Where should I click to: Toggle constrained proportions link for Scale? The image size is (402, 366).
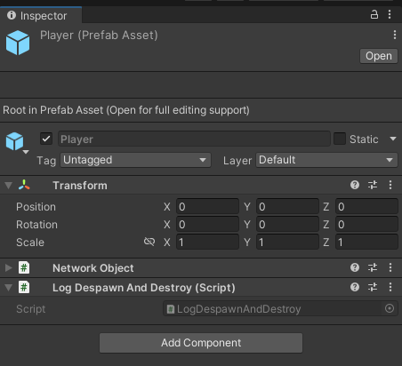(149, 242)
